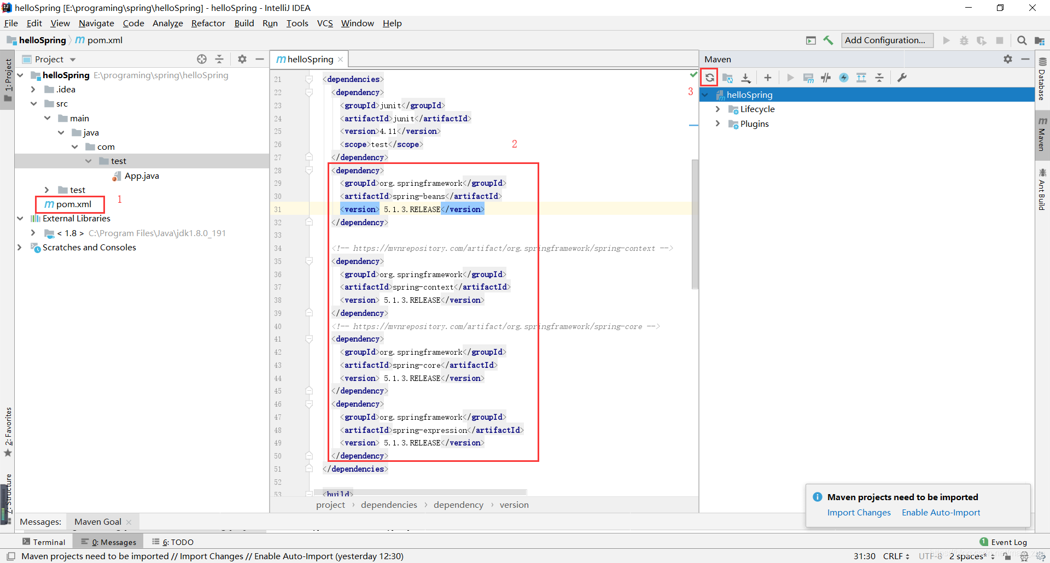Image resolution: width=1050 pixels, height=563 pixels.
Task: Click the Stop square icon
Action: pyautogui.click(x=1000, y=40)
